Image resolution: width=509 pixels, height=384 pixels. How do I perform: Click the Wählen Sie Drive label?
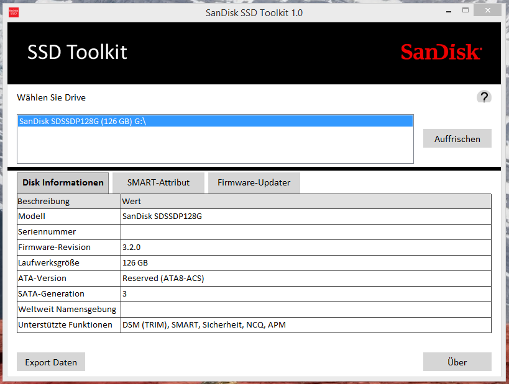pos(52,97)
